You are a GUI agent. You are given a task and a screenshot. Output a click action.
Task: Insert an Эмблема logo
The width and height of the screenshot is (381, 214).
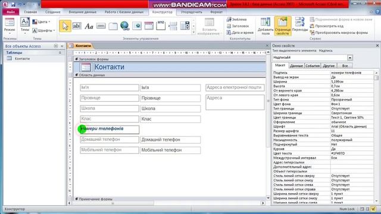coord(237,20)
